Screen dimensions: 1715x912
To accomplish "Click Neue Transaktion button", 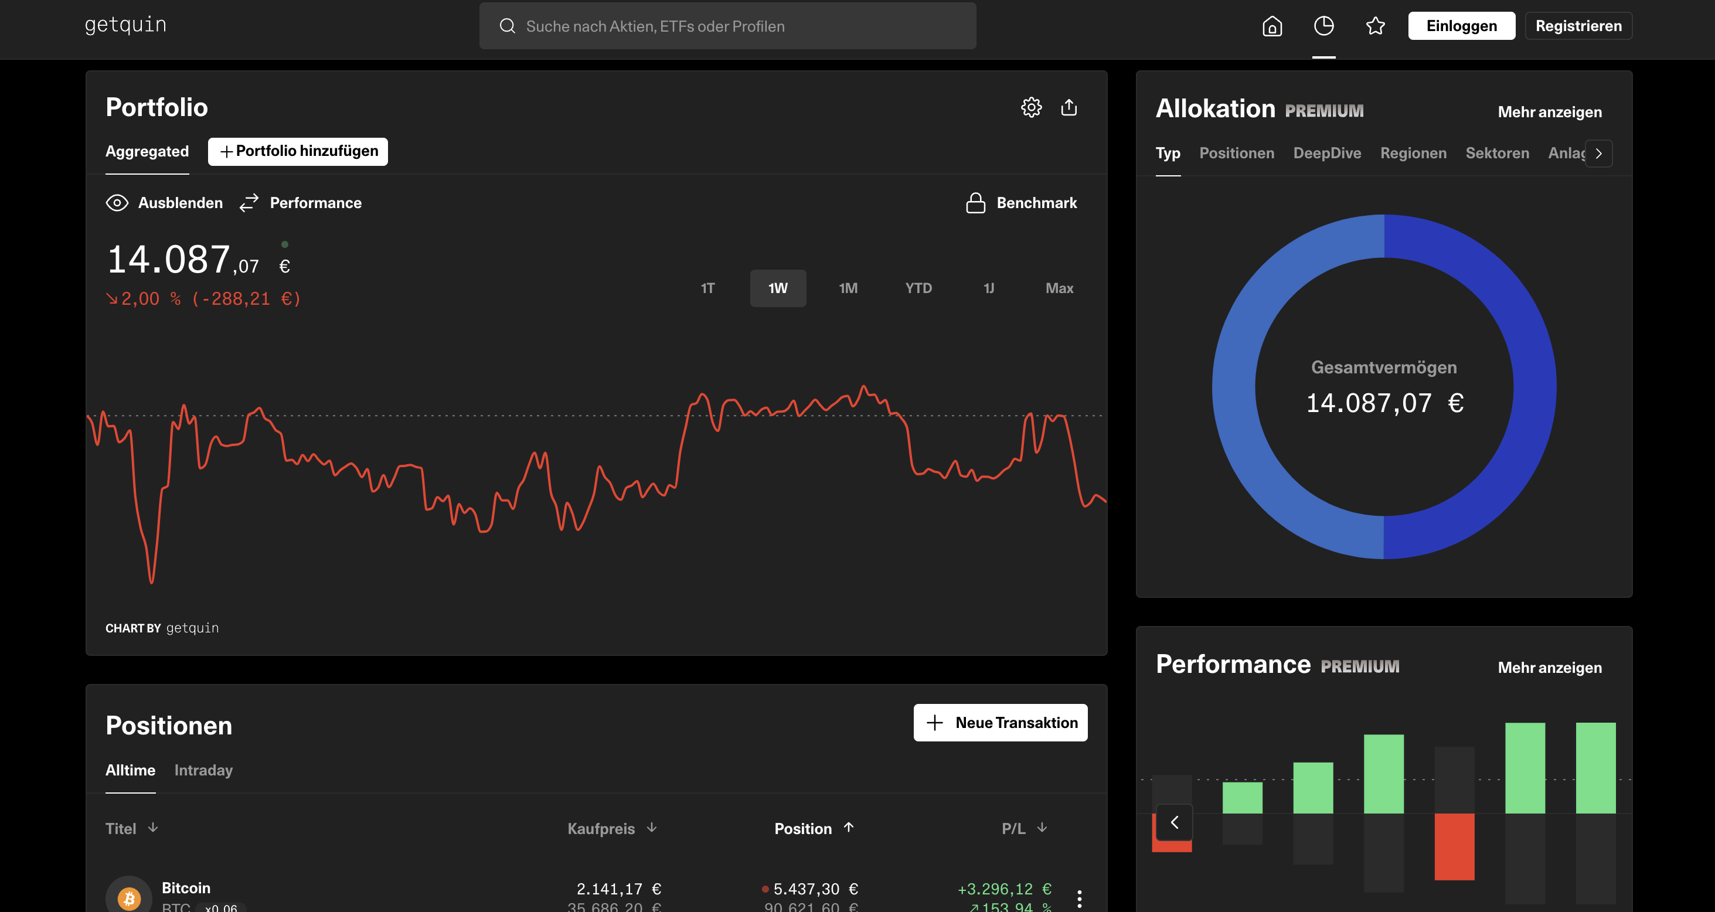I will pyautogui.click(x=1000, y=722).
